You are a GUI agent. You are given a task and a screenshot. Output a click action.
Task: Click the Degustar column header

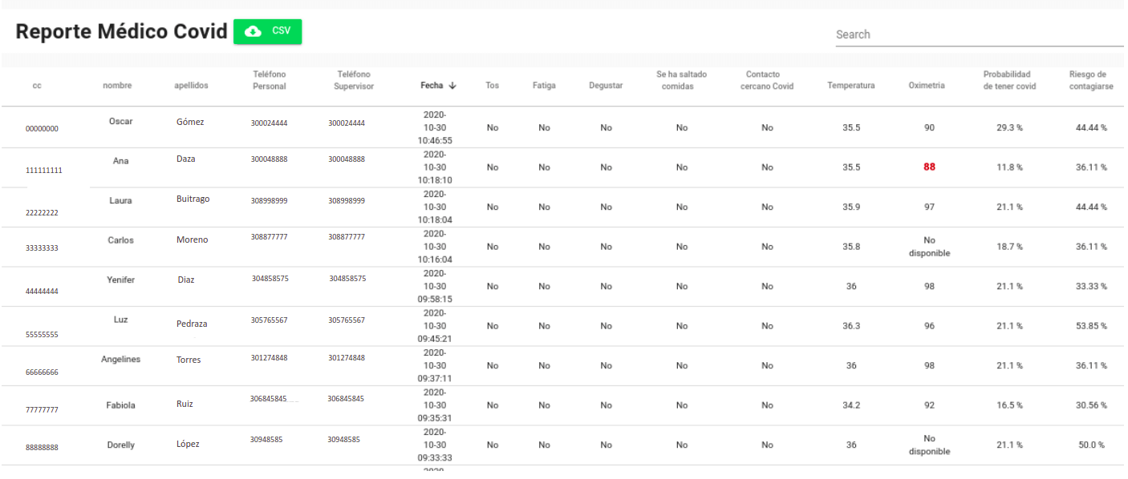pyautogui.click(x=606, y=86)
